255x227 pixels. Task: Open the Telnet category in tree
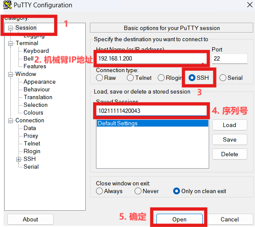[x=32, y=143]
